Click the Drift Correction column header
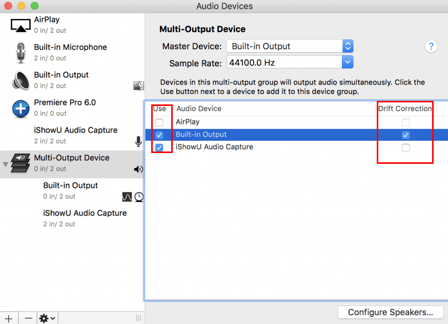This screenshot has width=448, height=324. 405,109
